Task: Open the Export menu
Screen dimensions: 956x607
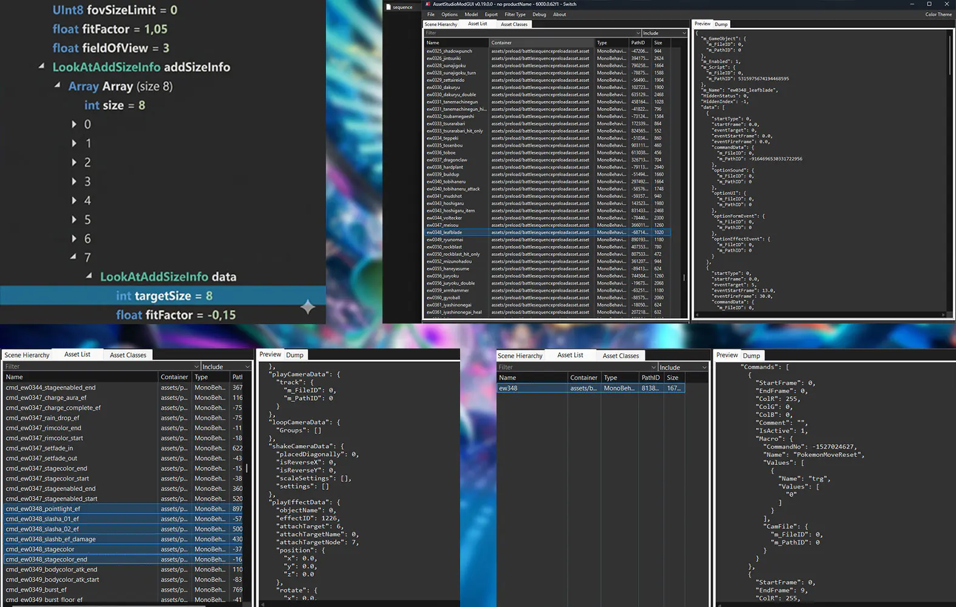Action: pos(491,15)
